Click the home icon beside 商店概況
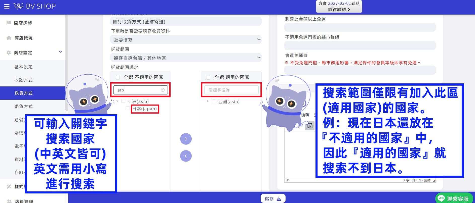475x203 pixels. click(9, 38)
